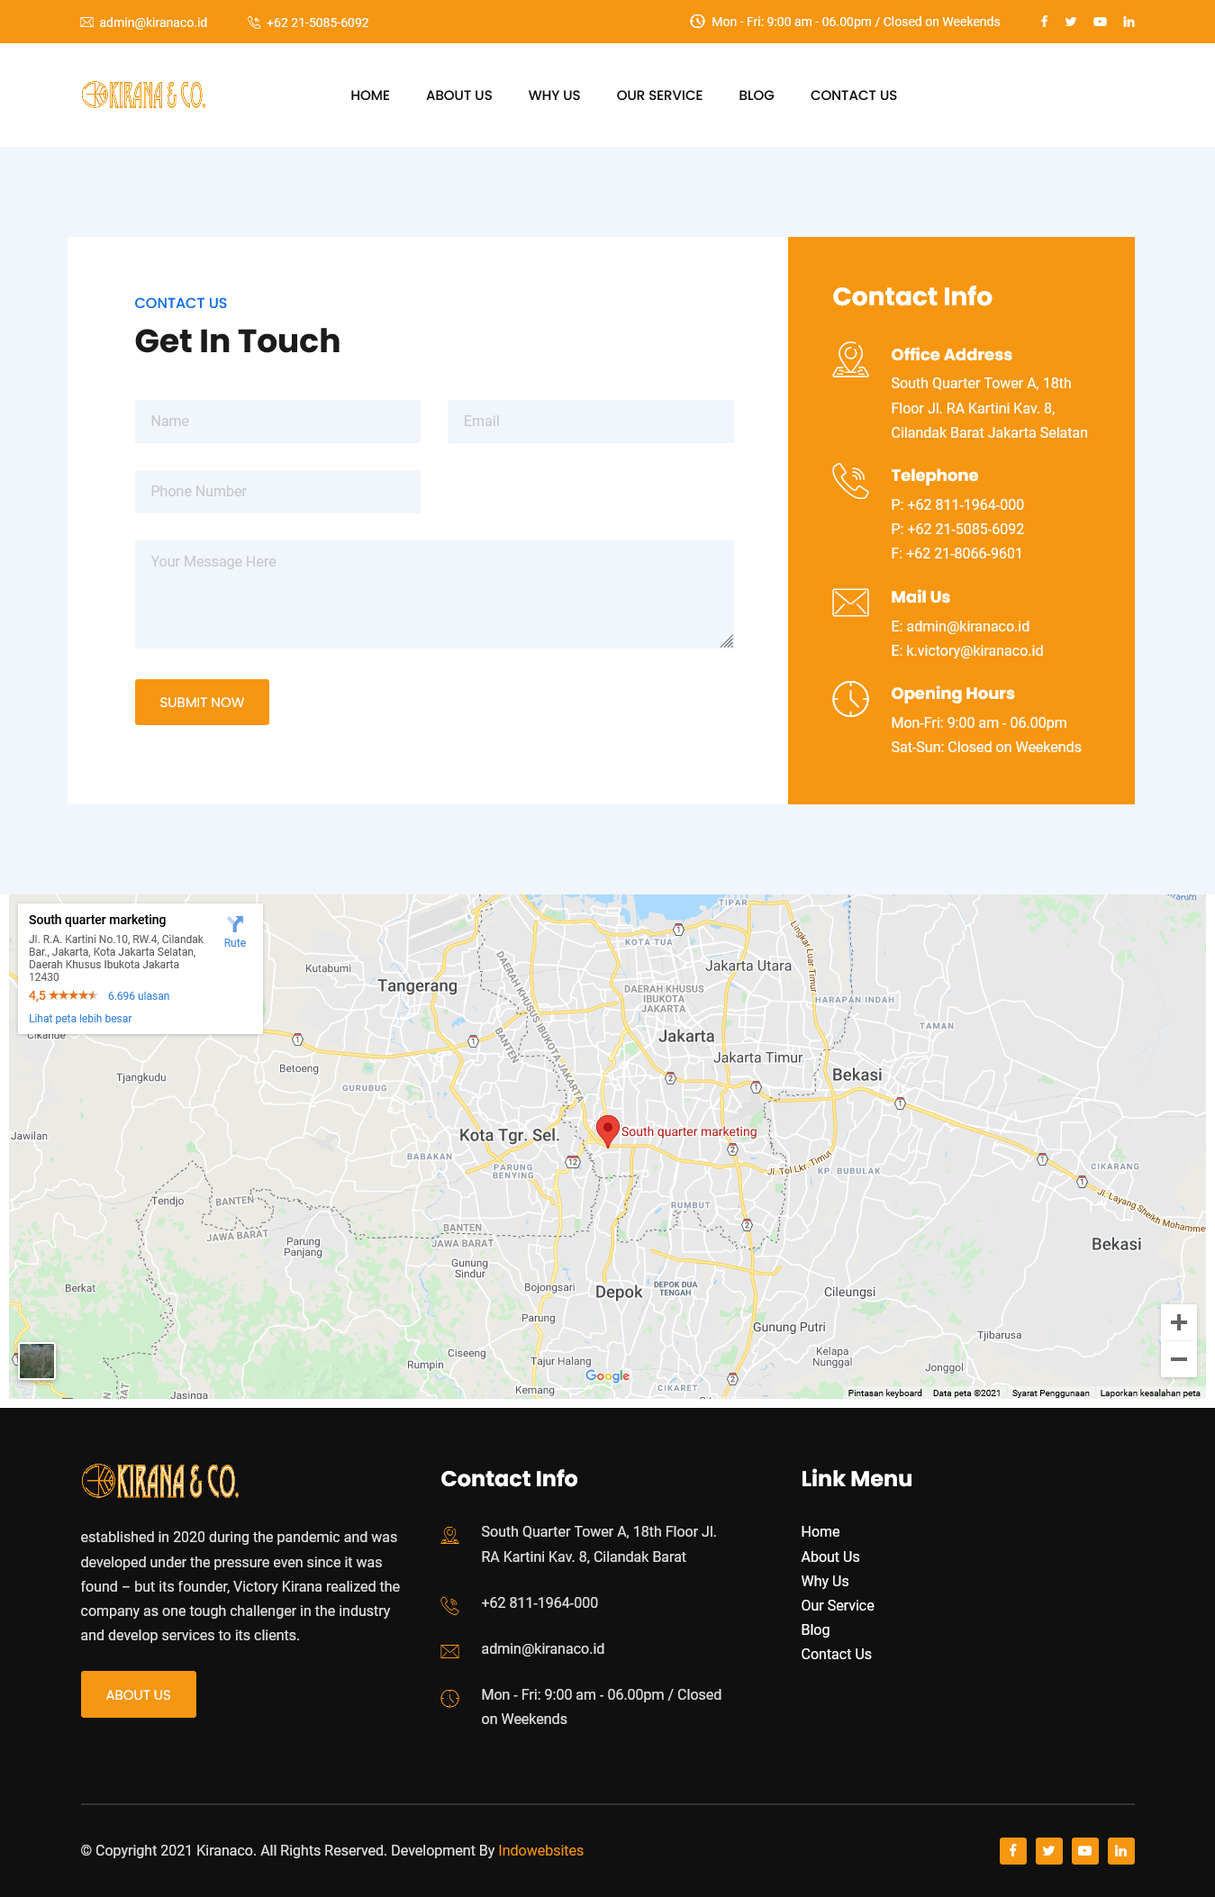Click the +62 21-5085-6092 phone link in top bar

click(318, 23)
